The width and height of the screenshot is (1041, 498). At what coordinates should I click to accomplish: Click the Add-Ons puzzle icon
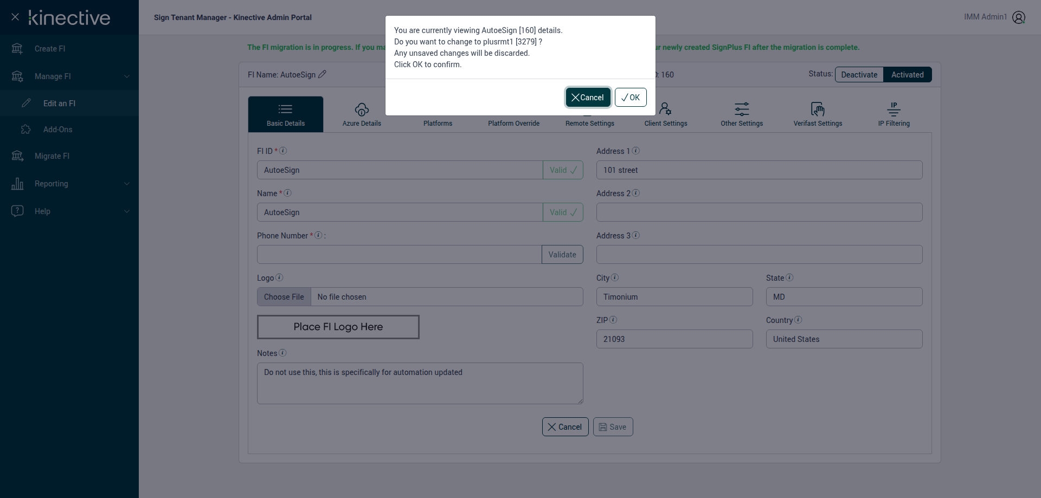tap(26, 130)
